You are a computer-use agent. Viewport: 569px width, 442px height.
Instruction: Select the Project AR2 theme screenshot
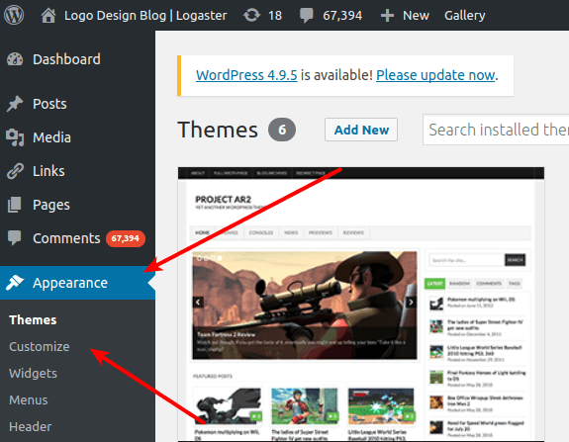point(361,305)
